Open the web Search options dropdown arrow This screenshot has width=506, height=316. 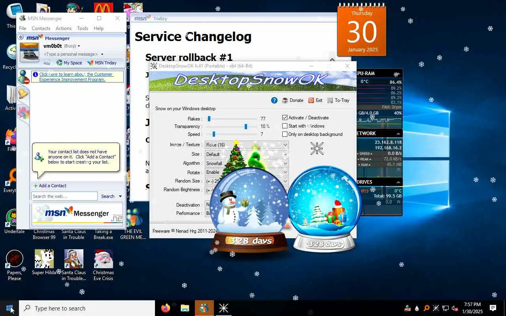[120, 196]
